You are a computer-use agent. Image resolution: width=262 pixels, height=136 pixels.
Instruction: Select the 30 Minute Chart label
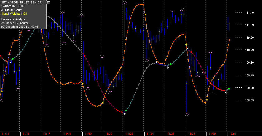click(11, 10)
